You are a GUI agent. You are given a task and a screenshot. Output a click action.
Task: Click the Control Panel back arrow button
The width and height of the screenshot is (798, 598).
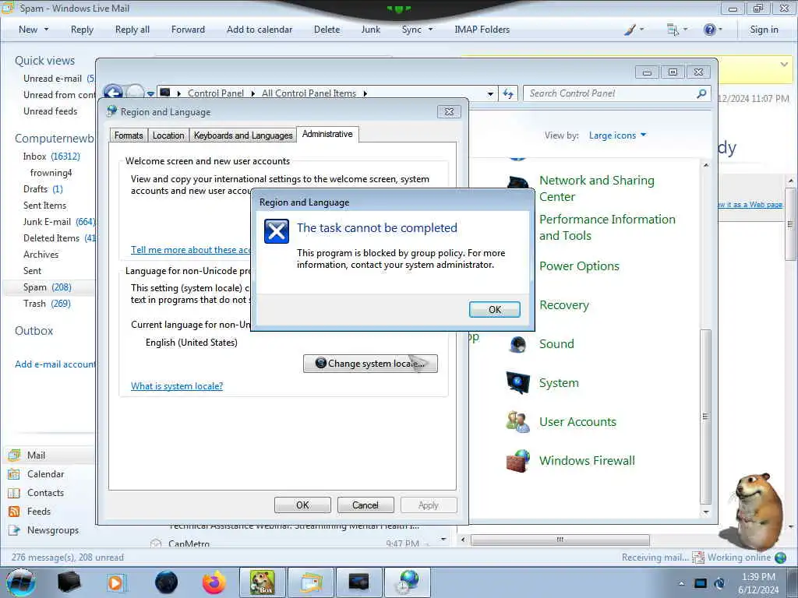pos(113,93)
